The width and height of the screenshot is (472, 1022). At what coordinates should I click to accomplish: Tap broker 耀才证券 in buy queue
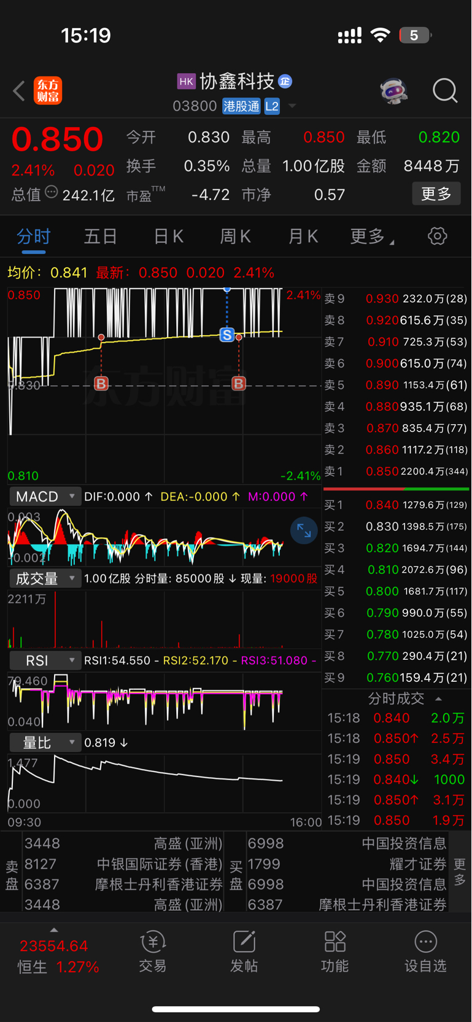347,864
